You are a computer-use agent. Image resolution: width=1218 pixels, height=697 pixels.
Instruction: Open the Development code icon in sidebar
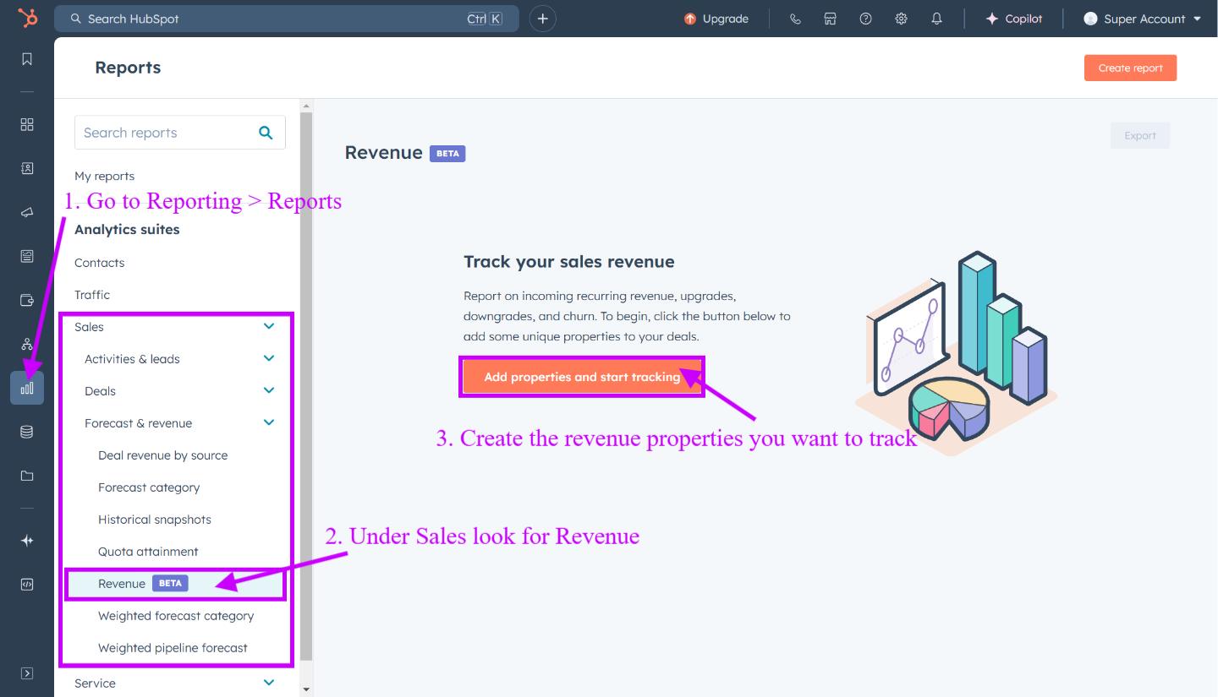point(27,585)
